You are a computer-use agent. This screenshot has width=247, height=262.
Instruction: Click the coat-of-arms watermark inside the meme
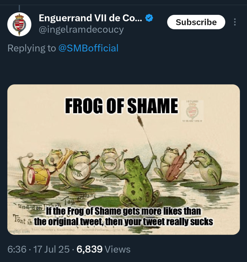pos(192,111)
